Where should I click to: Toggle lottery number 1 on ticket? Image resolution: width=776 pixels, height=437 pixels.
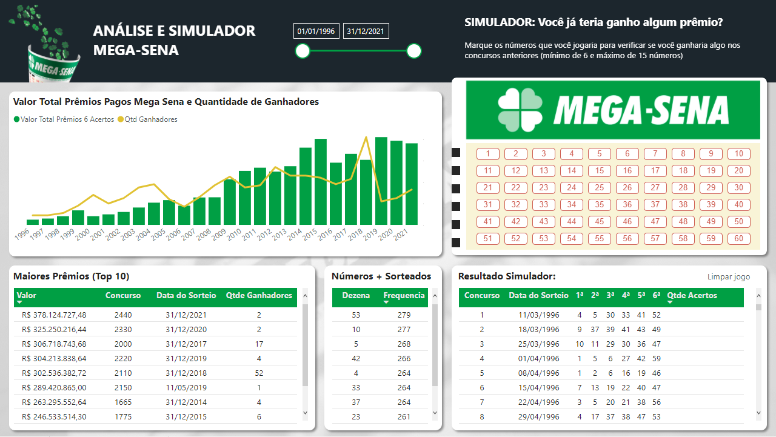point(488,154)
